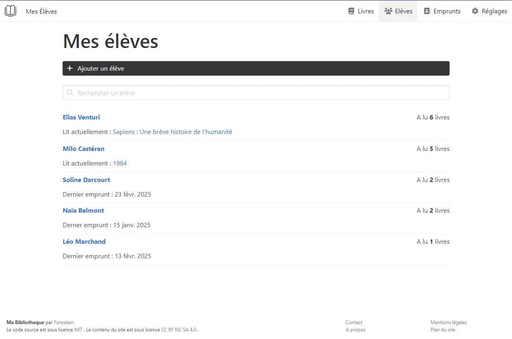Viewport: 512px width, 339px height.
Task: Open the A propos footer link
Action: (356, 330)
